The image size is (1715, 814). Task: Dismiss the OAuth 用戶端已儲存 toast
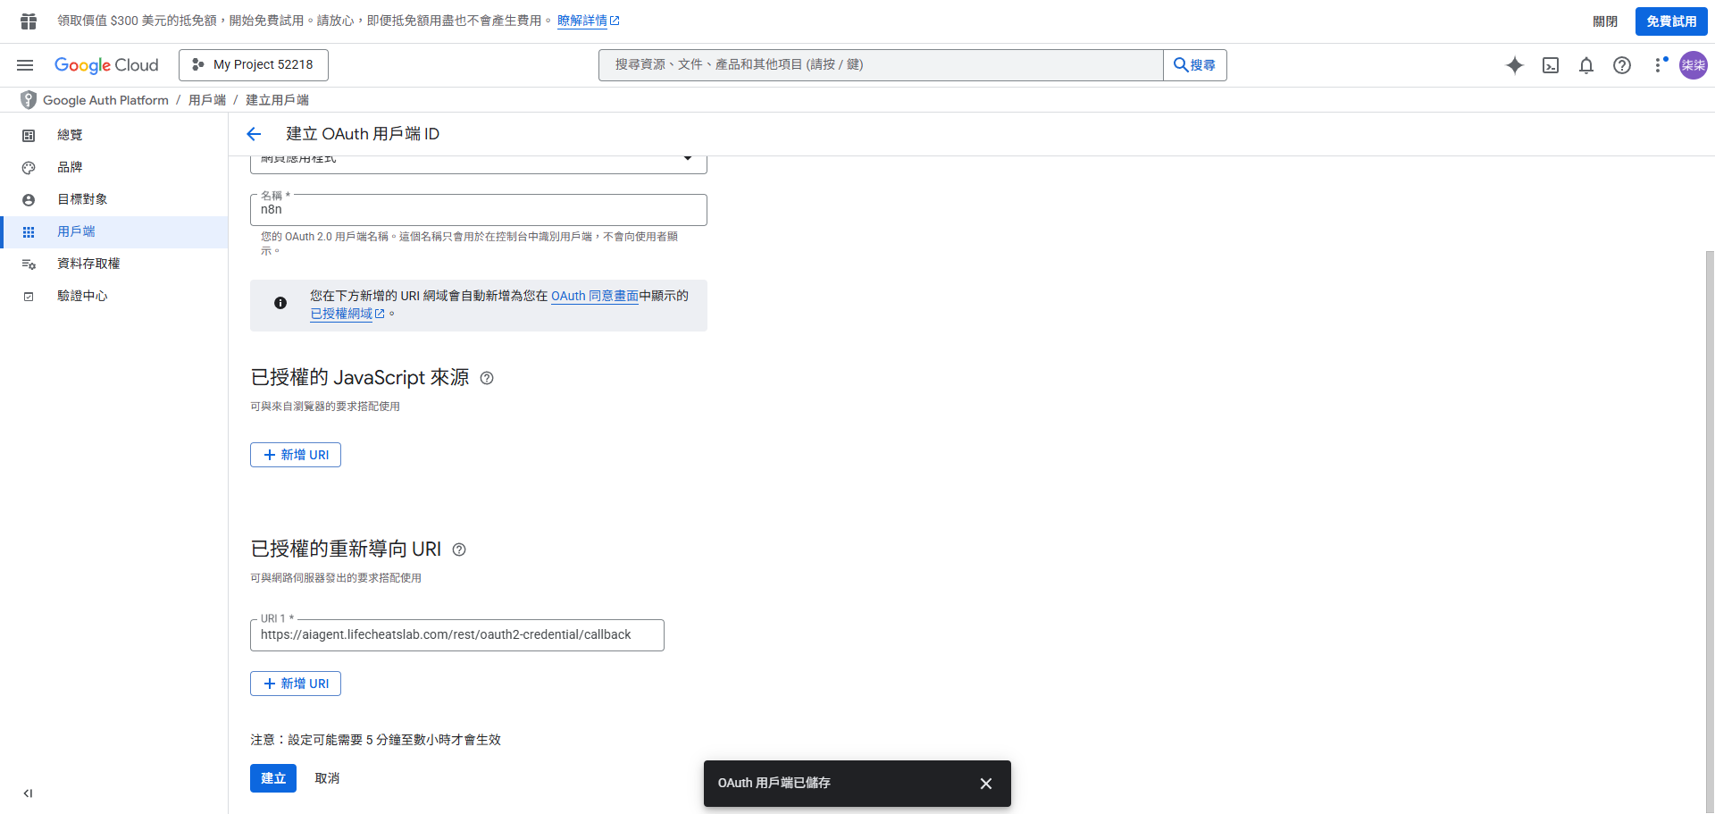985,784
